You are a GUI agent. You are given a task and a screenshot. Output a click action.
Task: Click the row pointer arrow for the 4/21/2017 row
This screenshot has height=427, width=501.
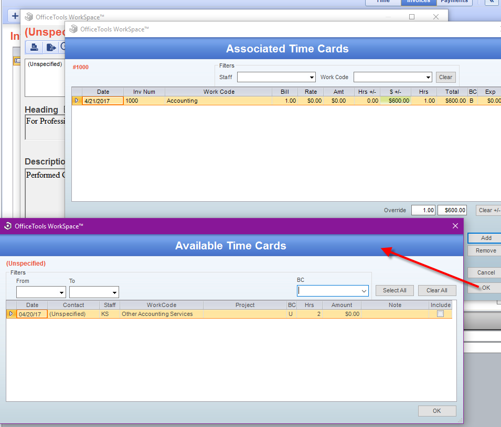click(77, 101)
